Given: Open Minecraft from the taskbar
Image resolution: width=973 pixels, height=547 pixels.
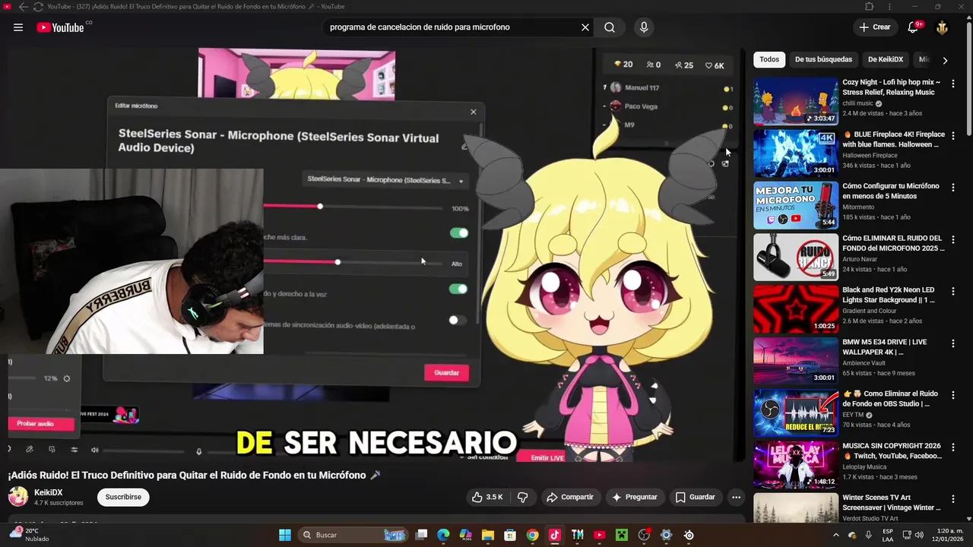Looking at the screenshot, I should coord(622,535).
